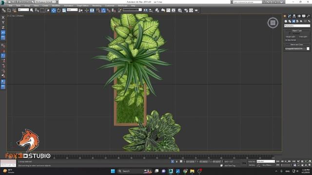Click the Select and Manipulate tool
312x175 pixels.
pyautogui.click(x=87, y=10)
